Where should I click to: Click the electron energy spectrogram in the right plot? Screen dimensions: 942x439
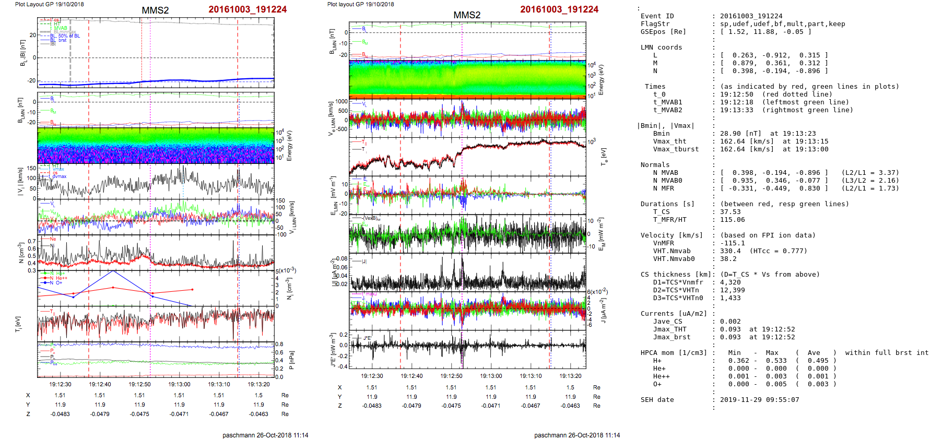click(467, 79)
